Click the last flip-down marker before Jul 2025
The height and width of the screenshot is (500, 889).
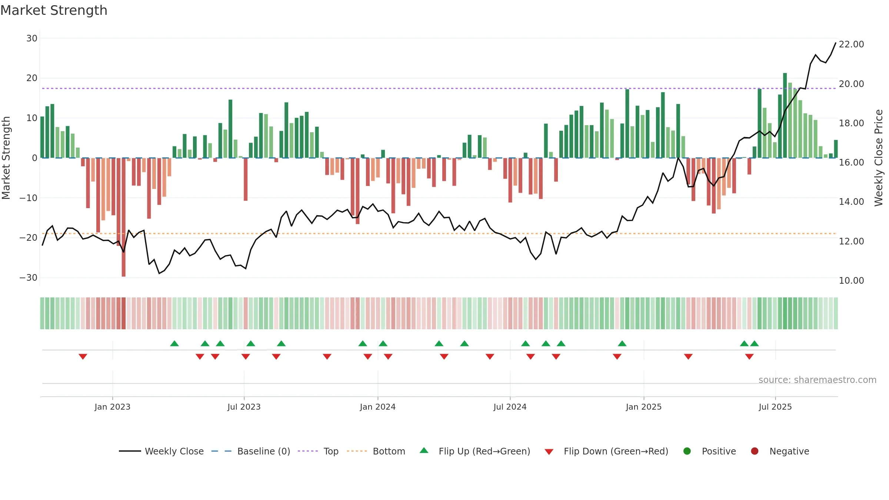pyautogui.click(x=749, y=357)
